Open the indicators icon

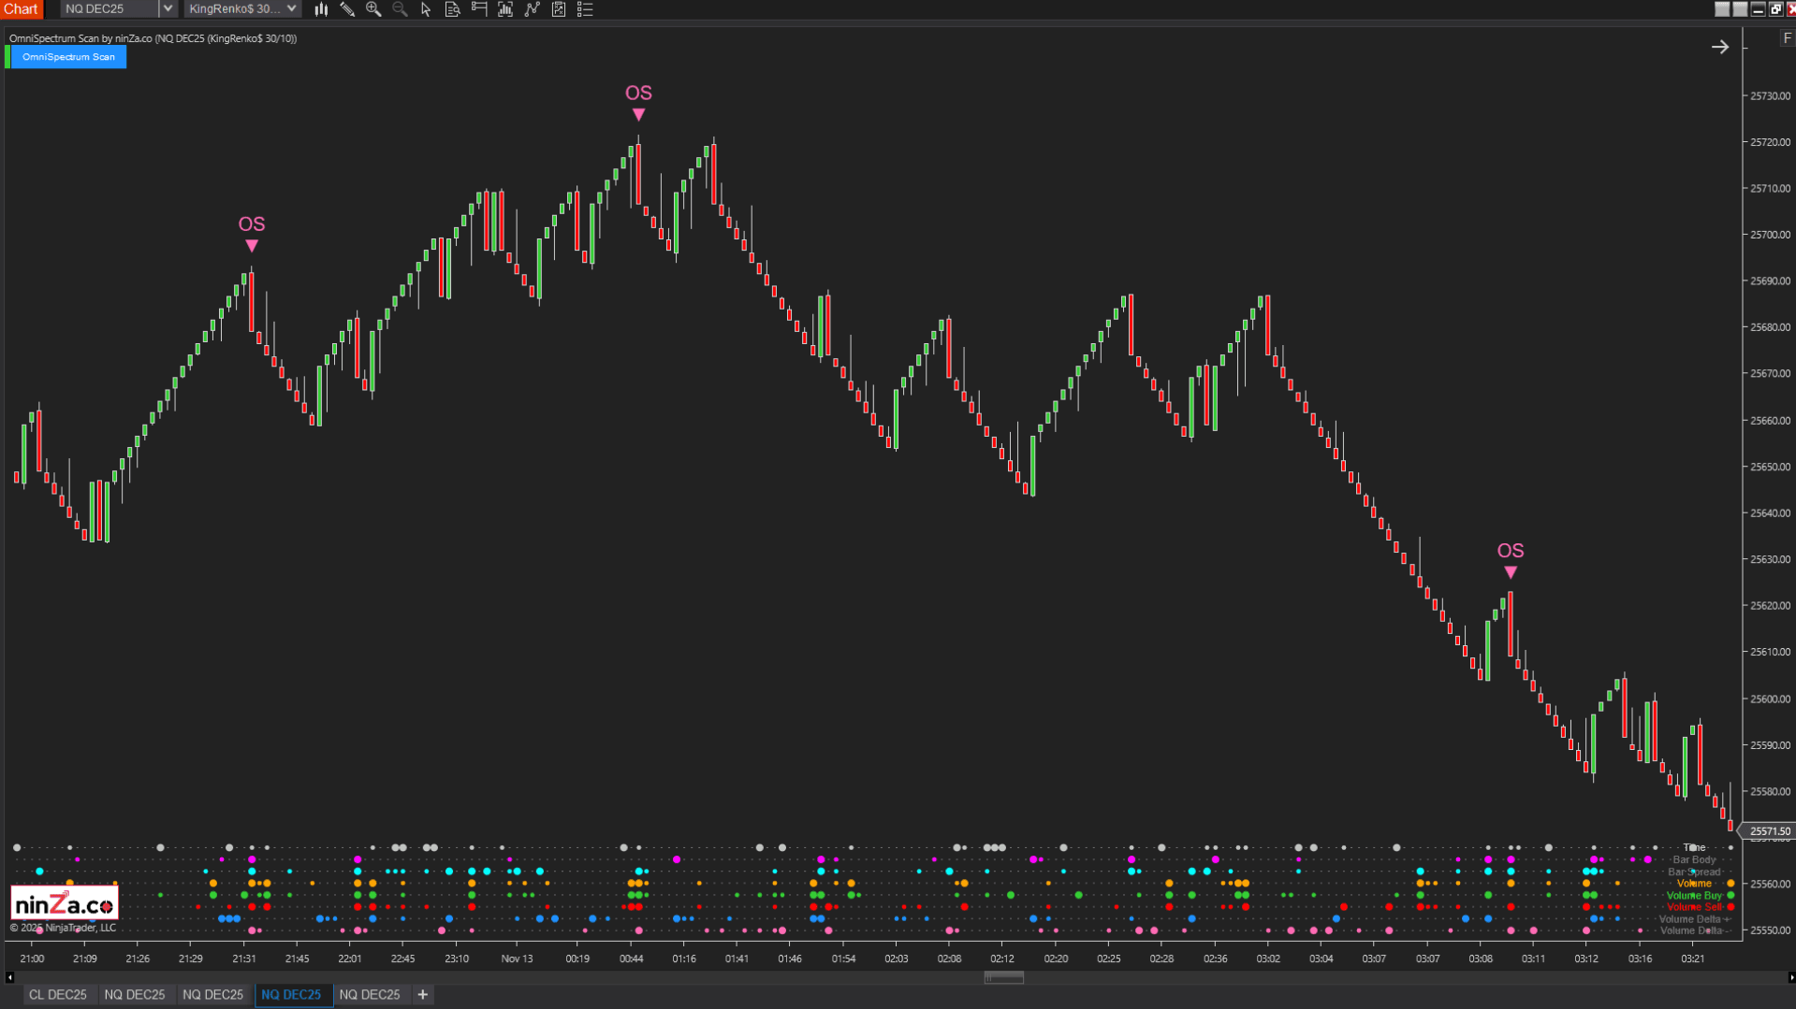[505, 9]
